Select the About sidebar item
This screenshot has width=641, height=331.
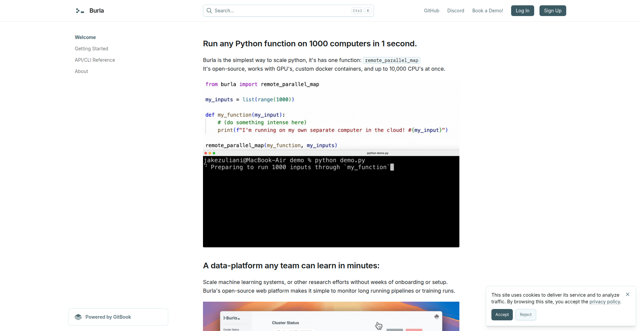pyautogui.click(x=81, y=71)
